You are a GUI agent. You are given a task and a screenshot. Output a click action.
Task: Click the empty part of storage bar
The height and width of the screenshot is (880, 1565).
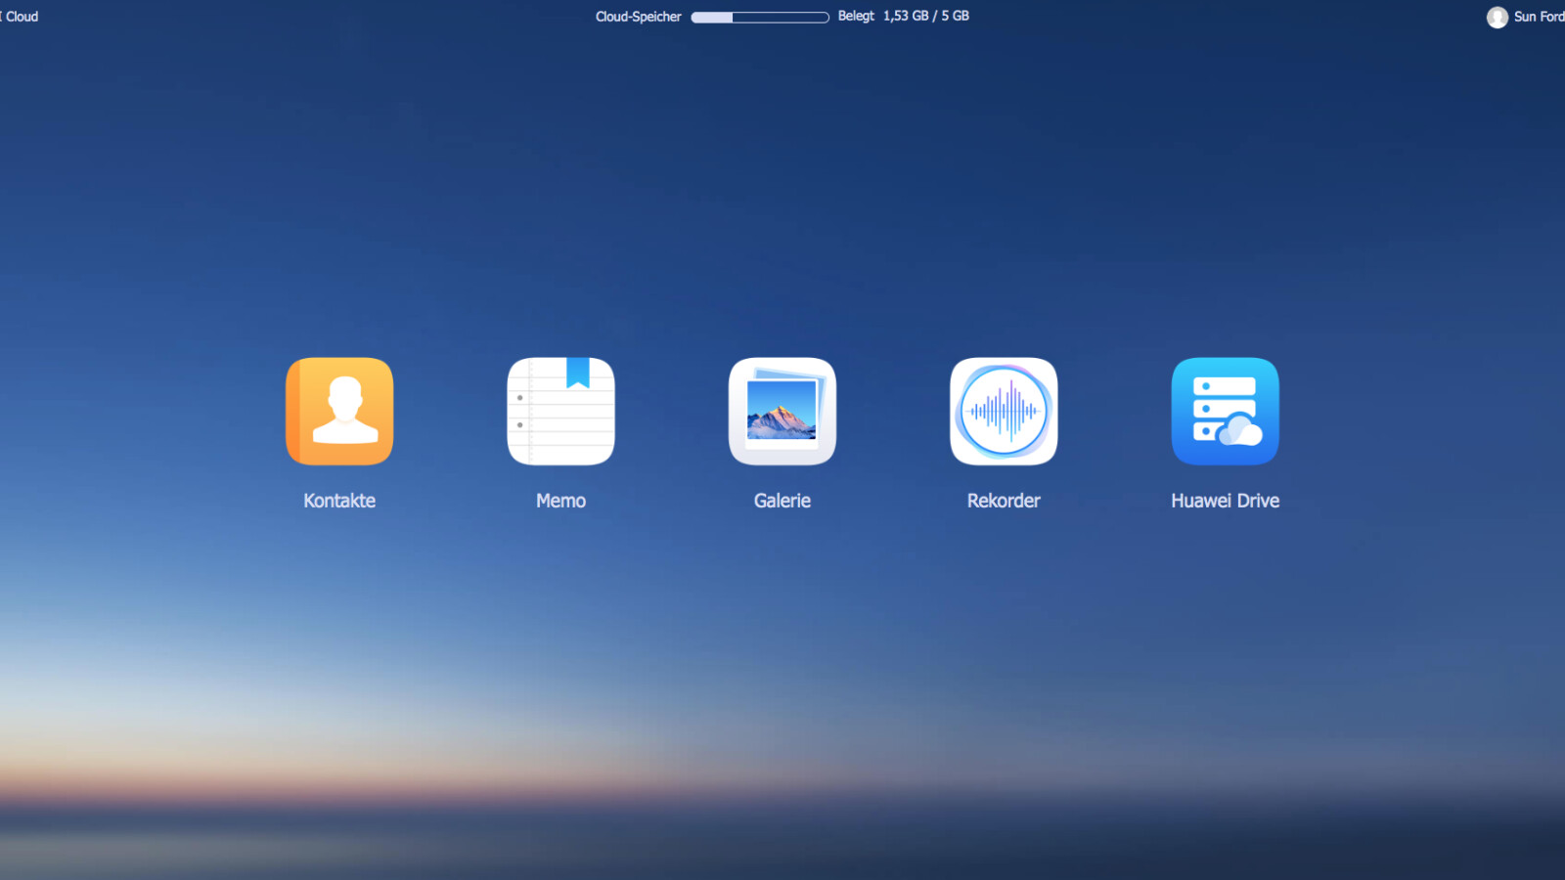click(781, 17)
